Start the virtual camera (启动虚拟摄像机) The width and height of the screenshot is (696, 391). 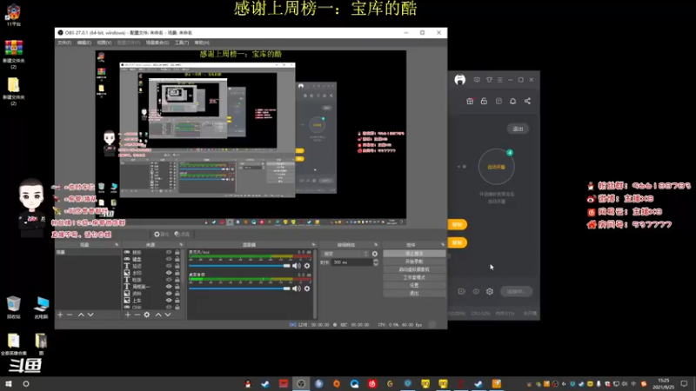pyautogui.click(x=414, y=269)
